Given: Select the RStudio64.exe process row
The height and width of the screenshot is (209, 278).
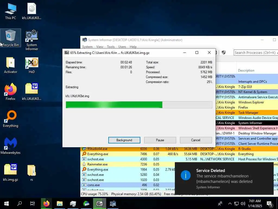Looking at the screenshot, I should (179, 149).
